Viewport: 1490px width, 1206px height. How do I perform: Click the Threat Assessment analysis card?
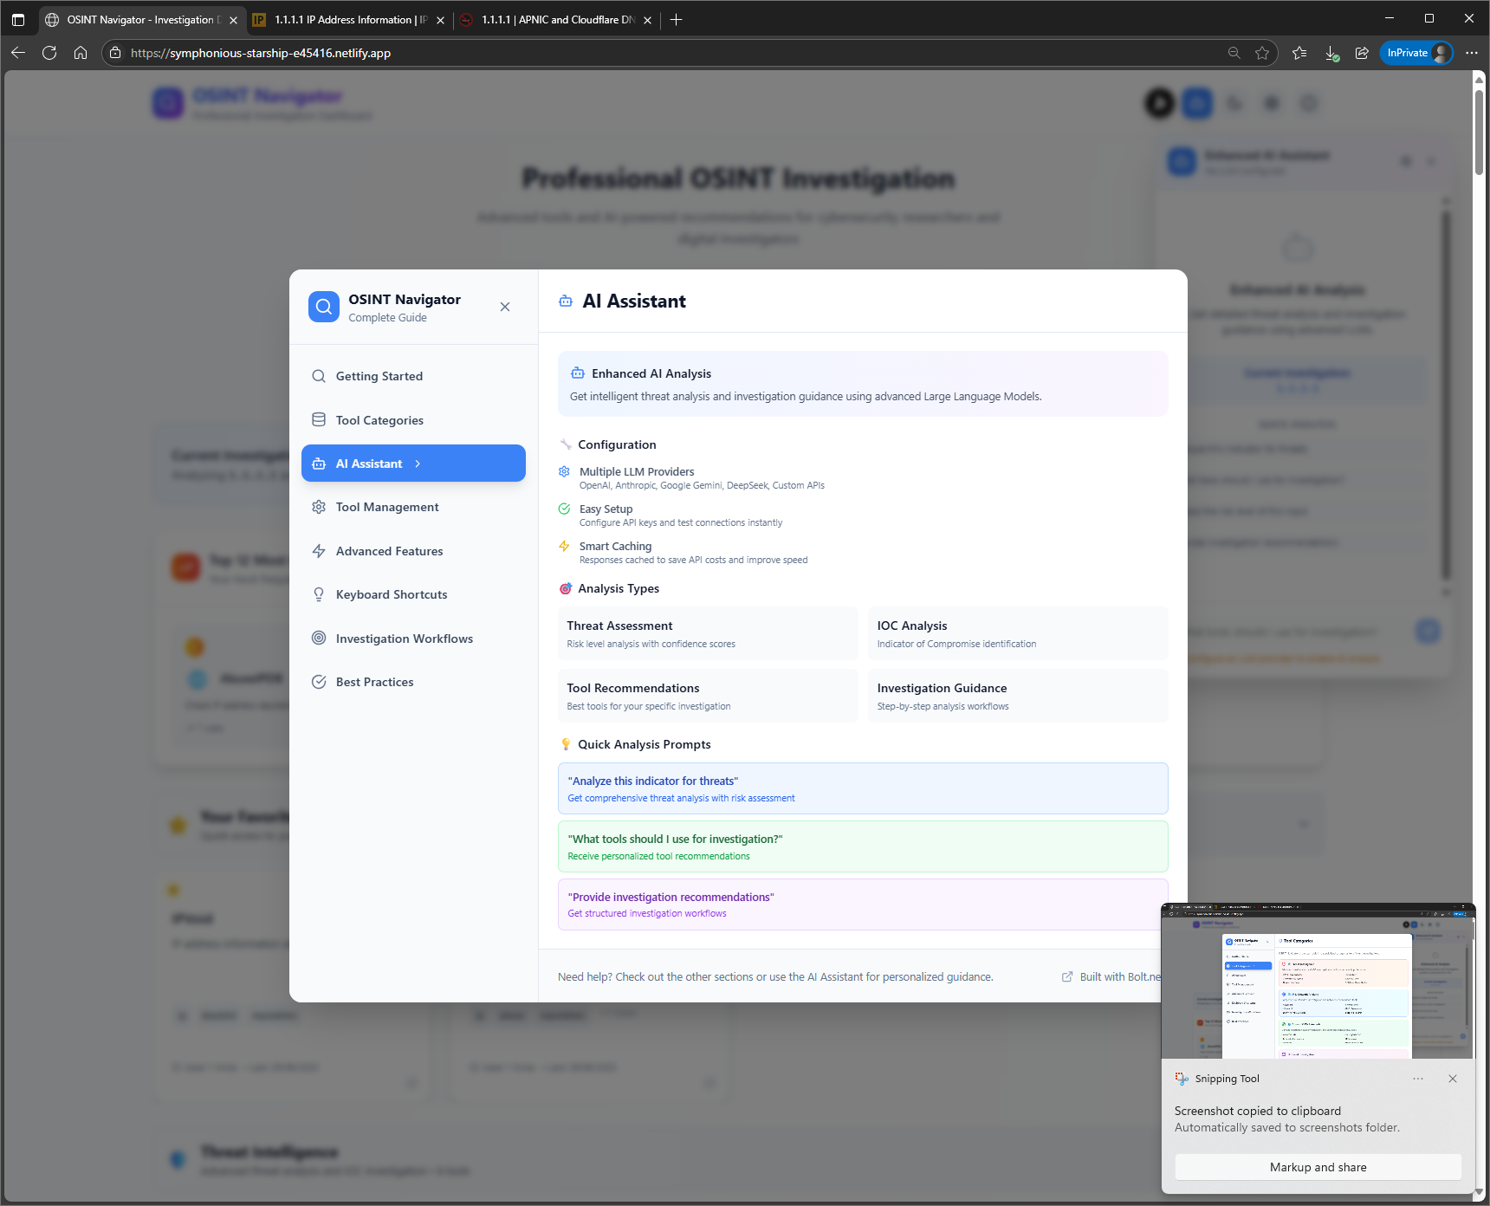[x=708, y=633]
